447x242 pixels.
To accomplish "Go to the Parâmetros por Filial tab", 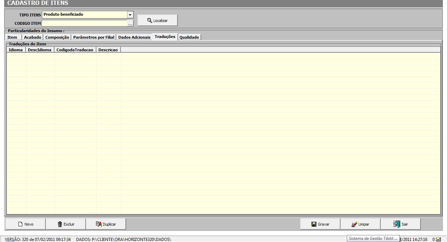I will coord(94,37).
